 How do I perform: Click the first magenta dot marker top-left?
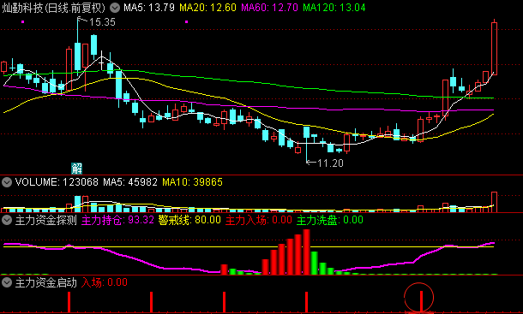[x=22, y=22]
